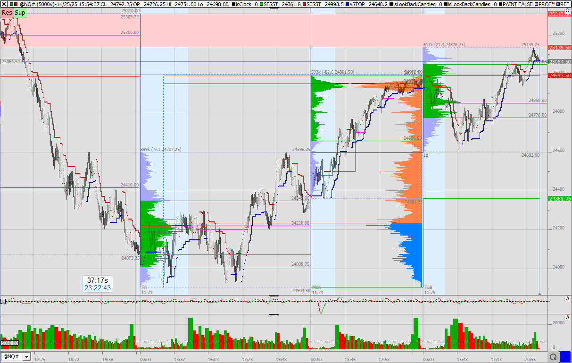Click the 24008.75 level label

(x=300, y=264)
